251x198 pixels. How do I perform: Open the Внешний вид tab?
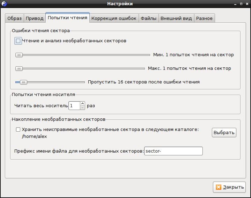[x=176, y=18]
